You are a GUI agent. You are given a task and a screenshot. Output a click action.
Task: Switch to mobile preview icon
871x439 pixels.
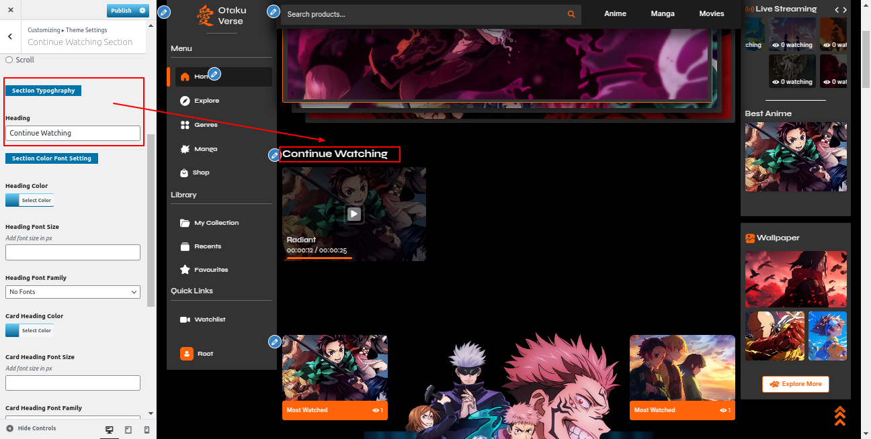click(147, 429)
